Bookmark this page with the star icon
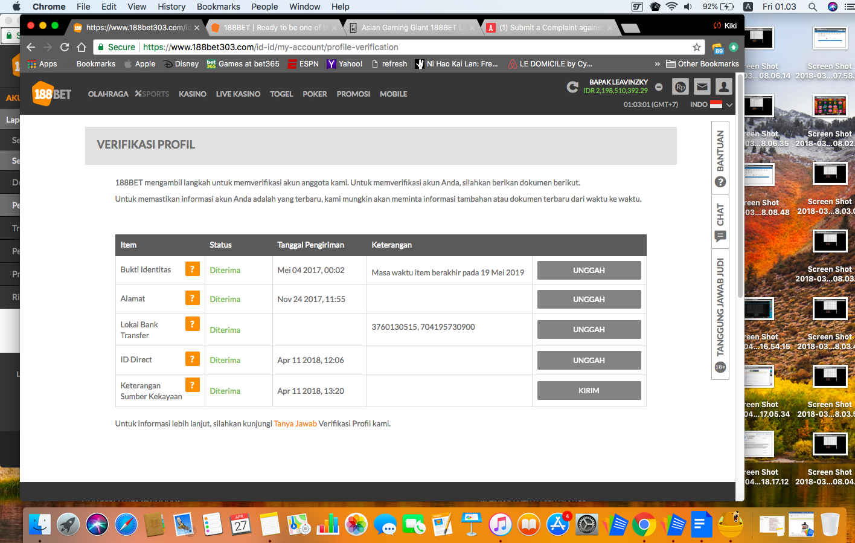This screenshot has height=543, width=855. coord(697,47)
